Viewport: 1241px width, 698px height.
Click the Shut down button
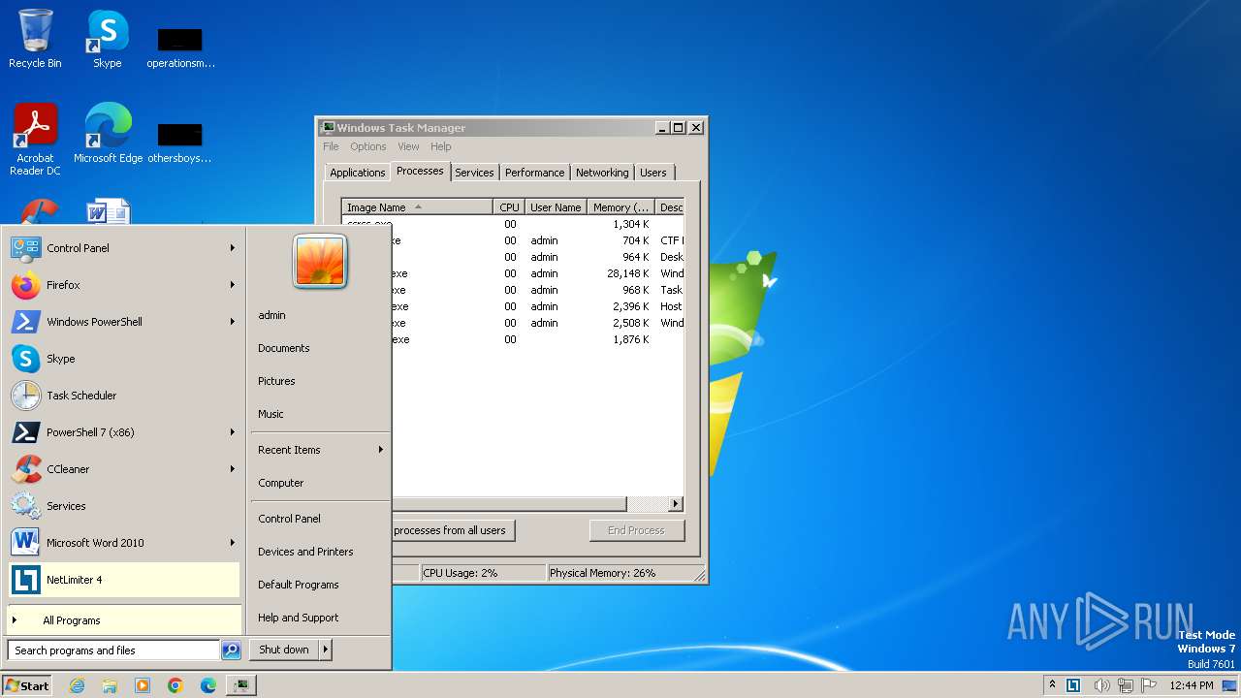(x=284, y=650)
